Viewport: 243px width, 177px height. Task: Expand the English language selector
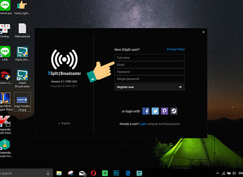pyautogui.click(x=64, y=123)
